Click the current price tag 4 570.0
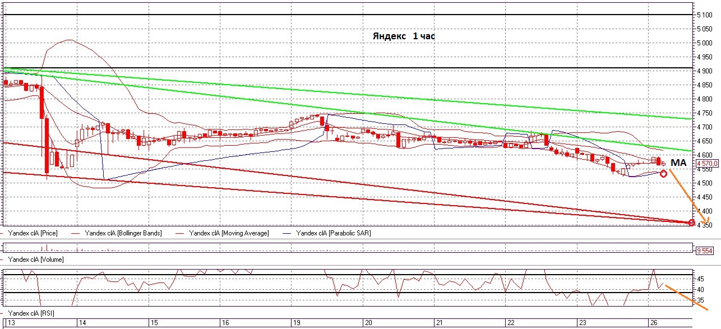 point(707,163)
